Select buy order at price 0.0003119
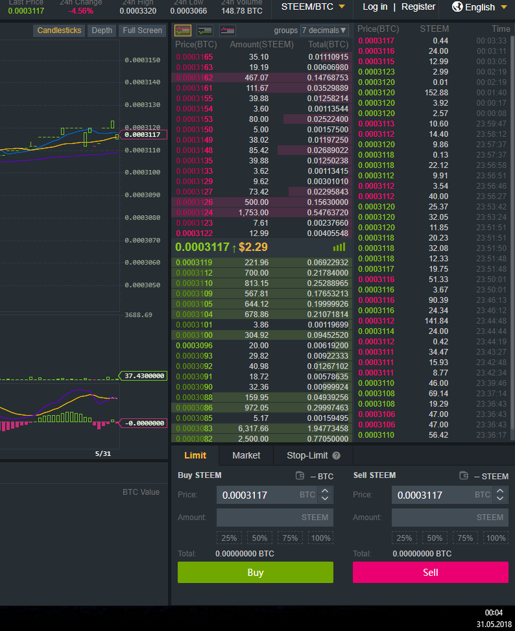Screen dimensions: 515x631 pyautogui.click(x=262, y=263)
